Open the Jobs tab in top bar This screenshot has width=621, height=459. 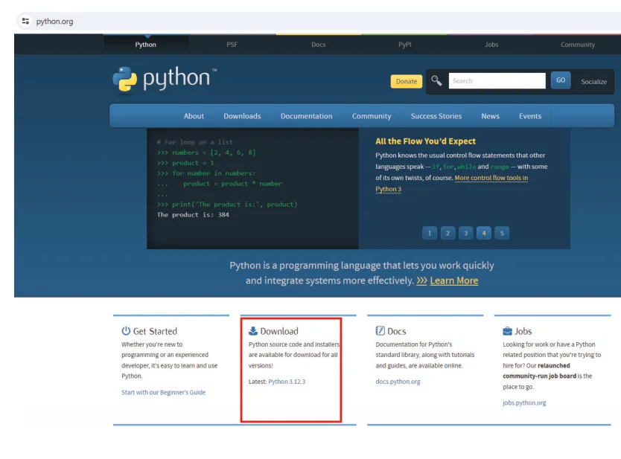pyautogui.click(x=491, y=45)
